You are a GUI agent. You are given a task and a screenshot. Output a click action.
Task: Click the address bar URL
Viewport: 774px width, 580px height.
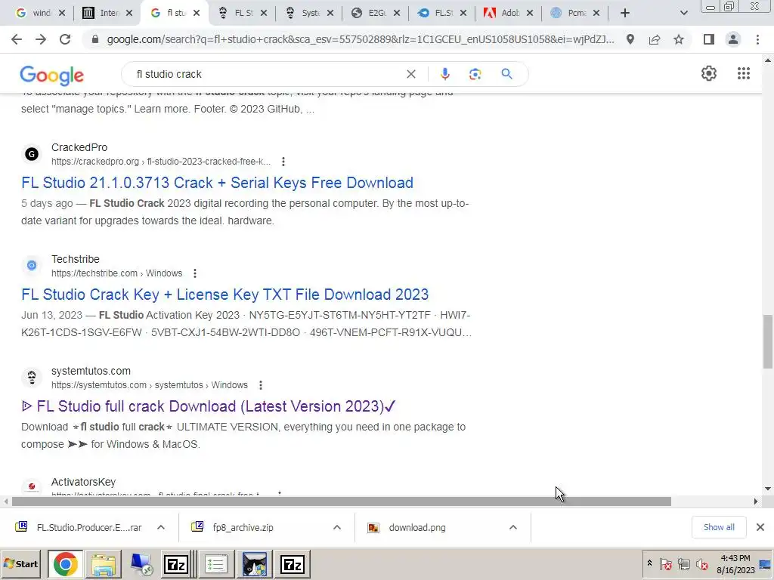[x=361, y=39]
